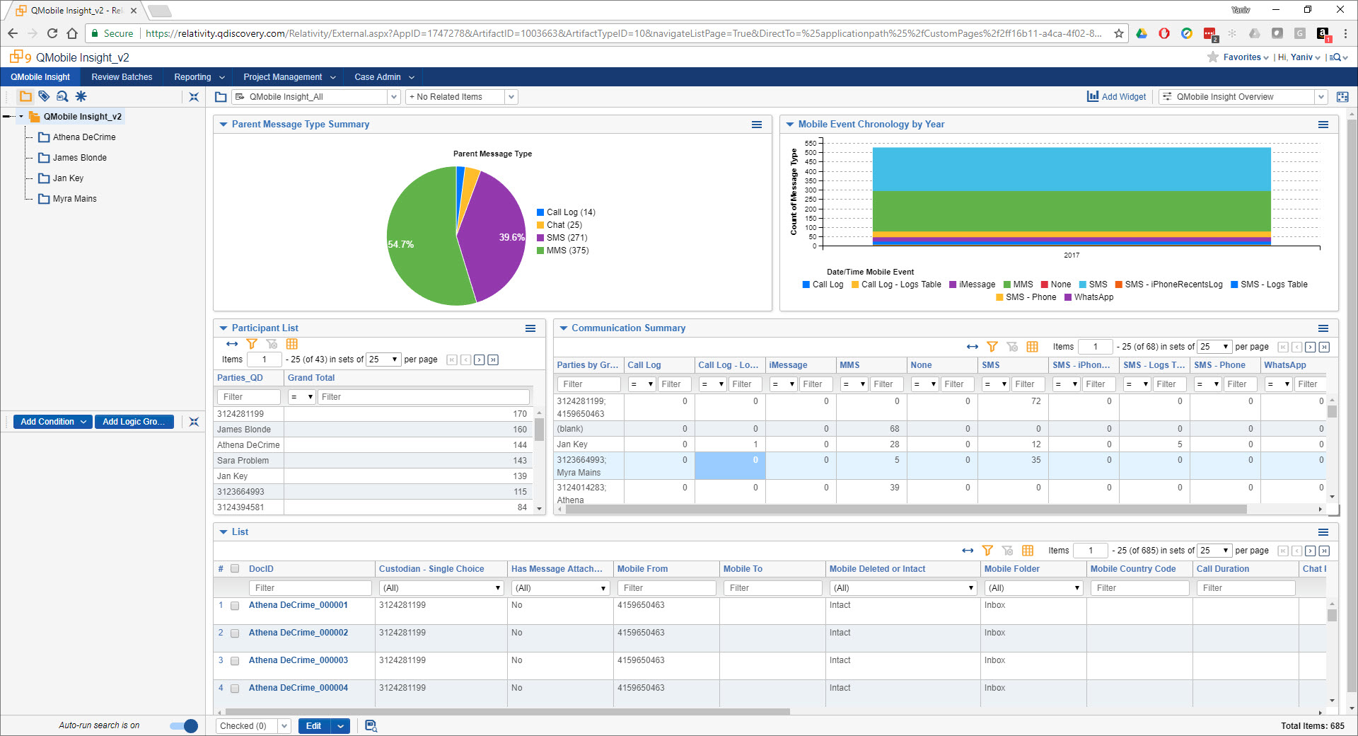This screenshot has width=1358, height=736.
Task: Click the cluster browser asterisk icon
Action: [x=81, y=96]
